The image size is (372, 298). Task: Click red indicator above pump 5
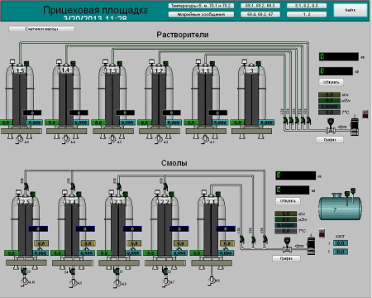tap(365, 114)
